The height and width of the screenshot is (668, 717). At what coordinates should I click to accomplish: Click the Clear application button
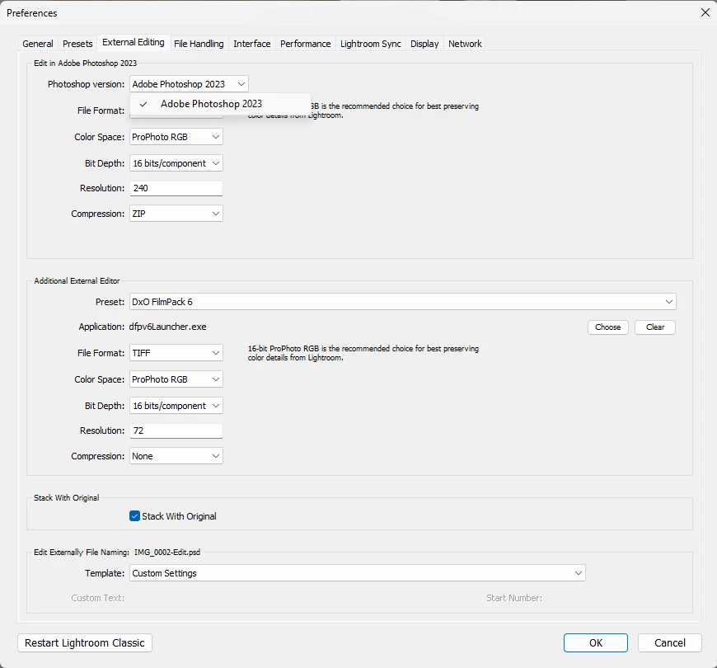[x=655, y=327]
